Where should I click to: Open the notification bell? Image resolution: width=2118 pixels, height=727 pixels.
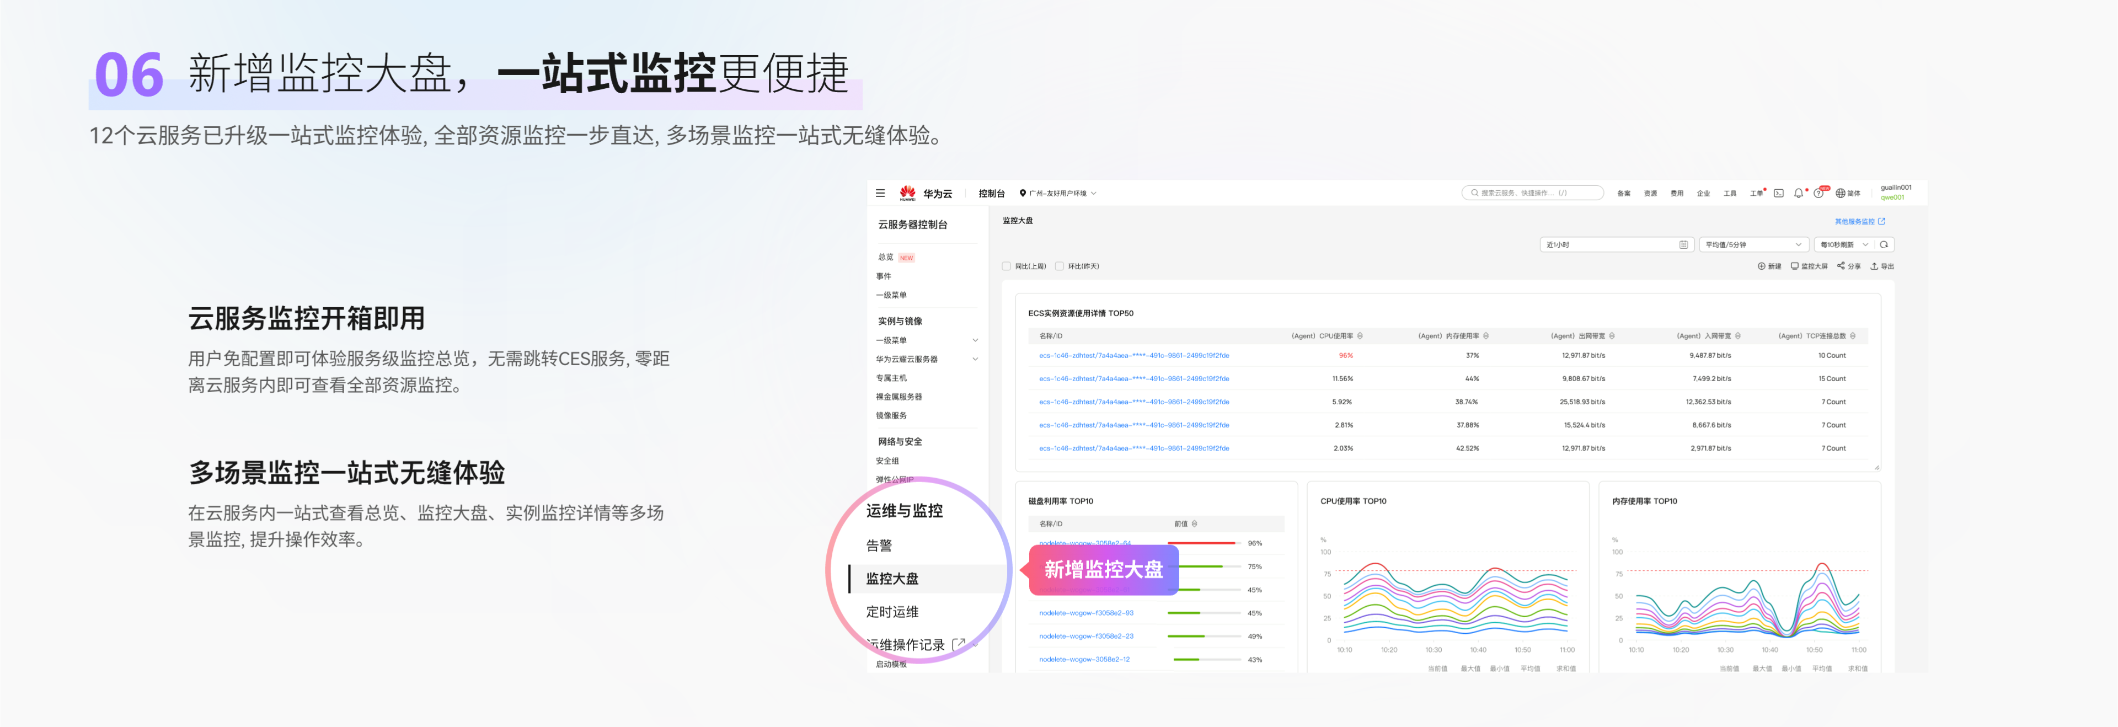click(x=1798, y=193)
